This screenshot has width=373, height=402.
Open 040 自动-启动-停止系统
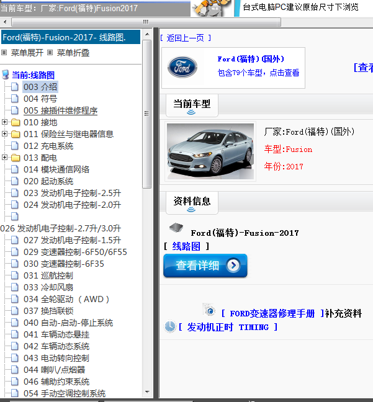pos(68,323)
